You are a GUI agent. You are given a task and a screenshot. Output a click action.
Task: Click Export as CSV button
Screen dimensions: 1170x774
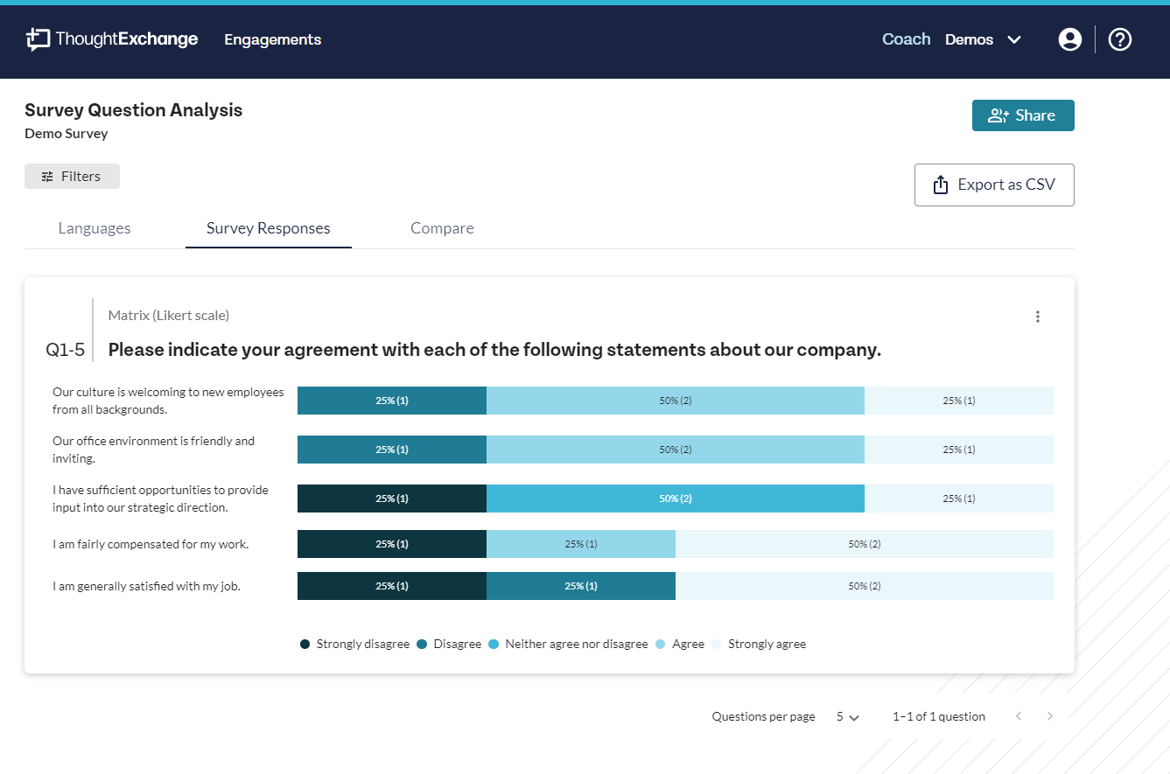(x=994, y=185)
